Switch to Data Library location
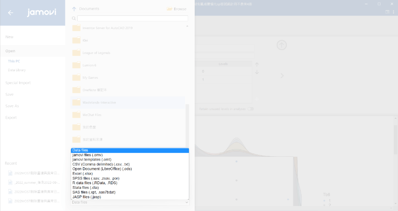398x211 pixels. tap(17, 70)
